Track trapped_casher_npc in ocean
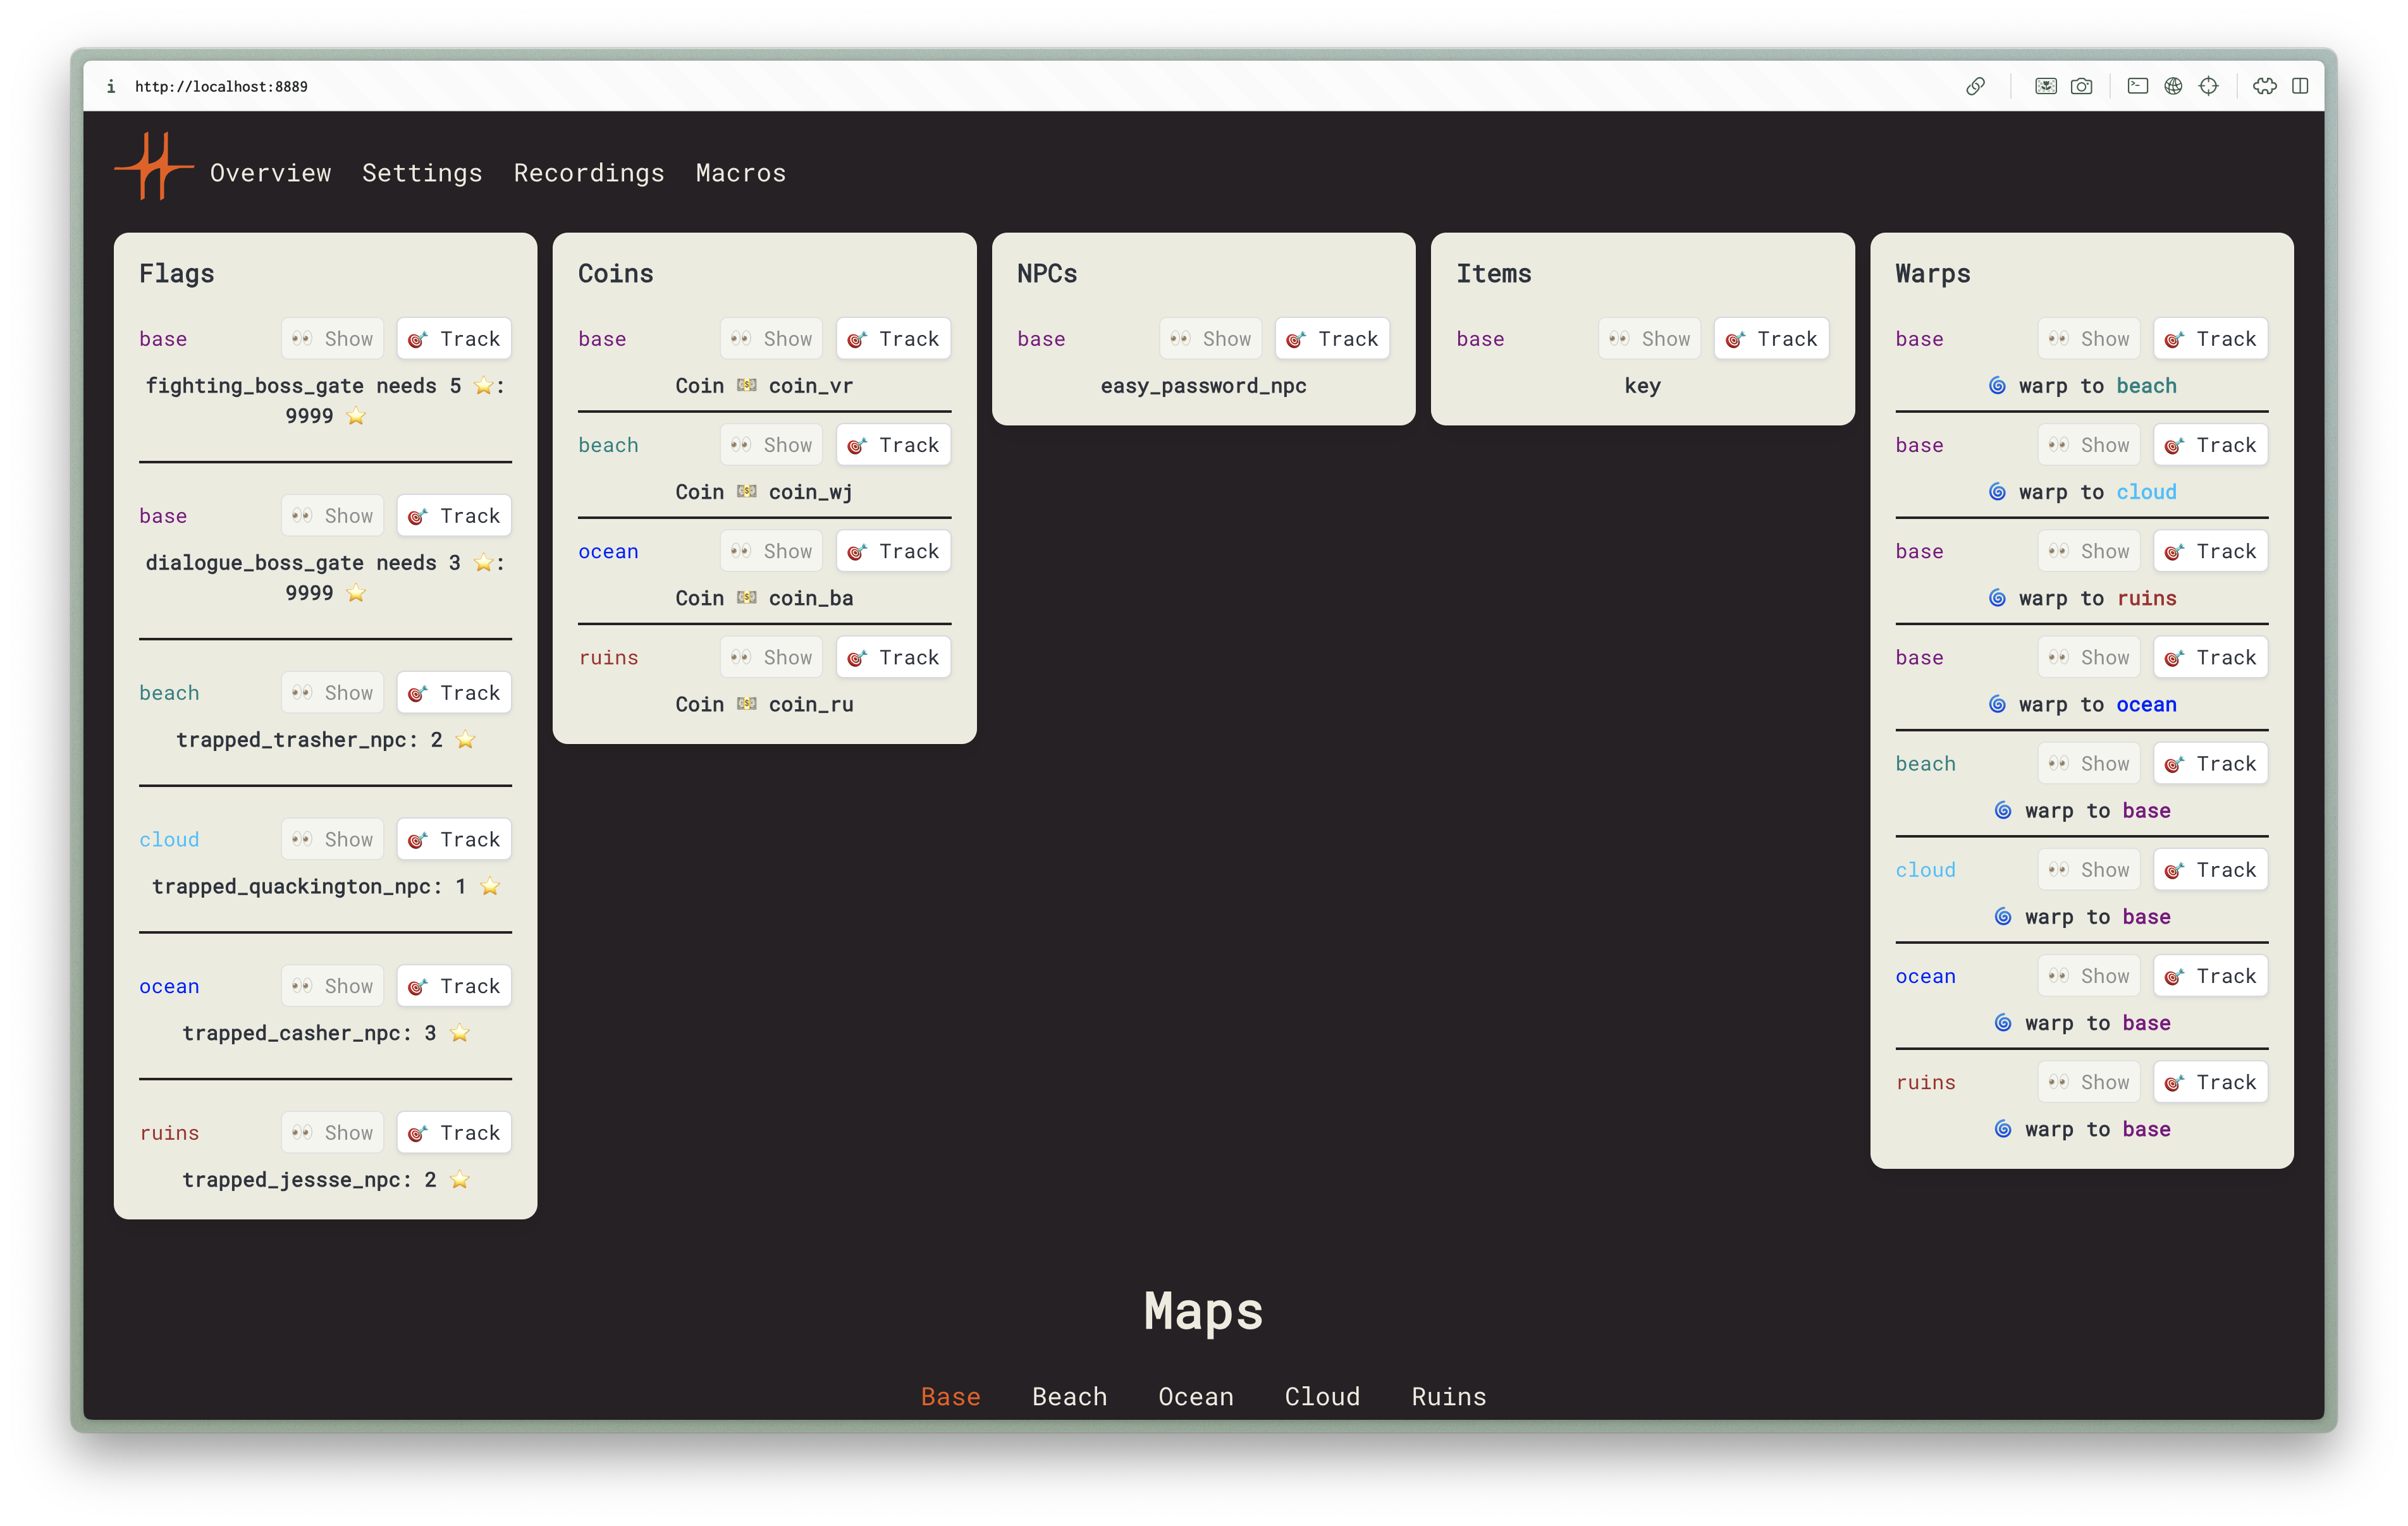 [454, 986]
